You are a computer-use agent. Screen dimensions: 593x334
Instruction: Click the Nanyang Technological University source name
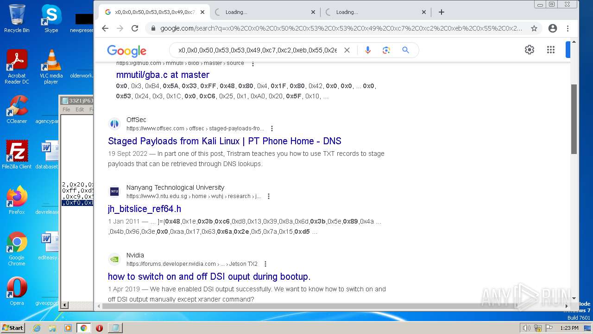tap(175, 187)
